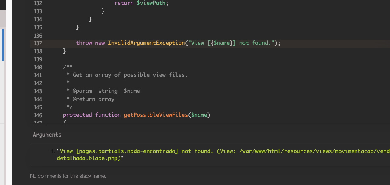Click InvalidArgumentException class name in code

tap(146, 43)
